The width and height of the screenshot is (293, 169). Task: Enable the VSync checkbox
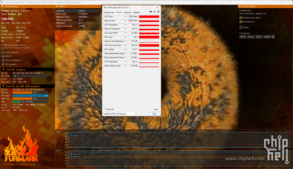(x=241, y=27)
